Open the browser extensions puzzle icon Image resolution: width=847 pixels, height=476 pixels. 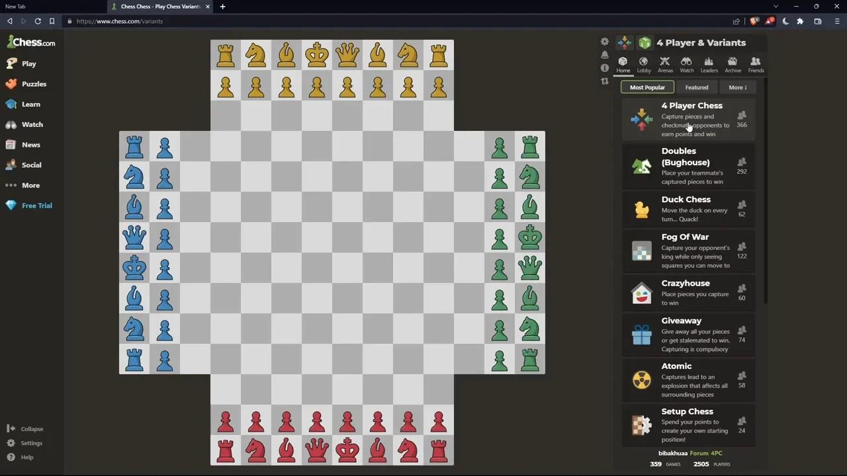click(x=800, y=21)
